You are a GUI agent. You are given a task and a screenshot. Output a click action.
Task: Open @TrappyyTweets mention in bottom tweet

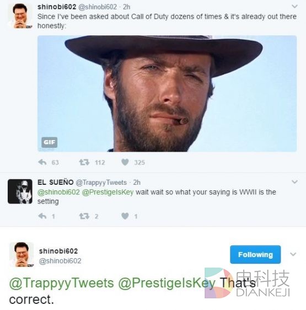point(62,283)
